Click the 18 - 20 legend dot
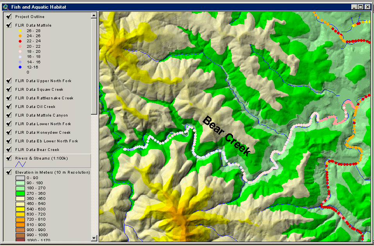This screenshot has width=374, height=246. pos(20,51)
